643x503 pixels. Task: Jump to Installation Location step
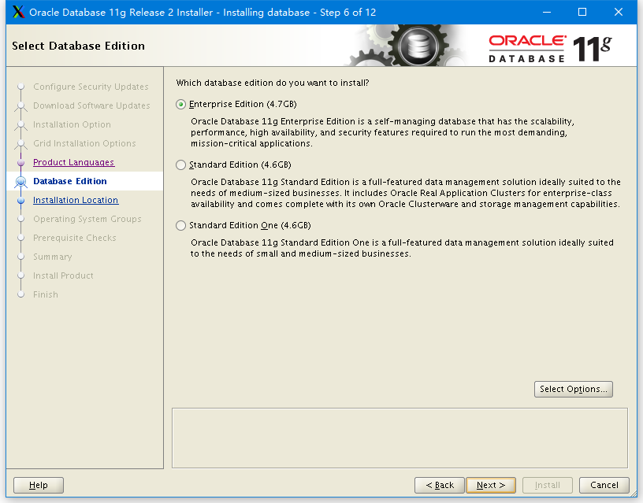(x=76, y=200)
